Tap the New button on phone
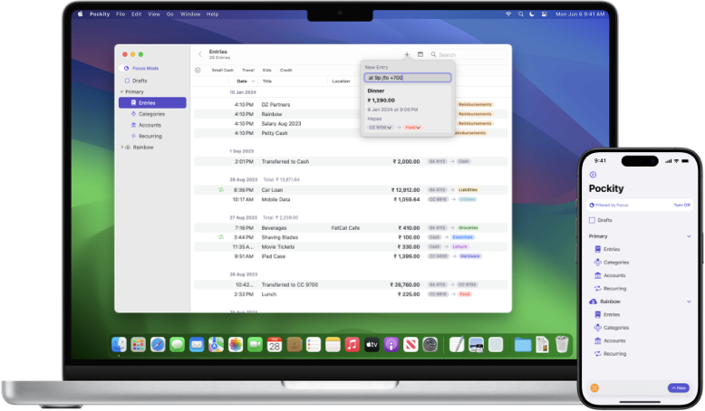Screen dimensions: 705x411 [679, 388]
